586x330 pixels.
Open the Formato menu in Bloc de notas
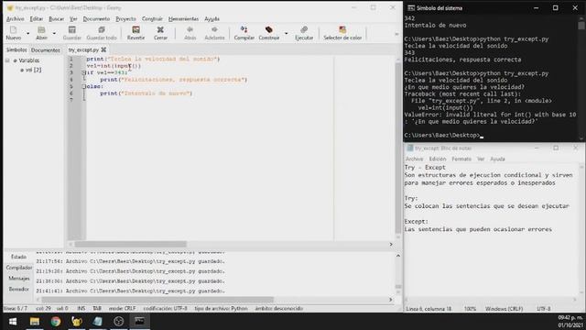tap(461, 159)
